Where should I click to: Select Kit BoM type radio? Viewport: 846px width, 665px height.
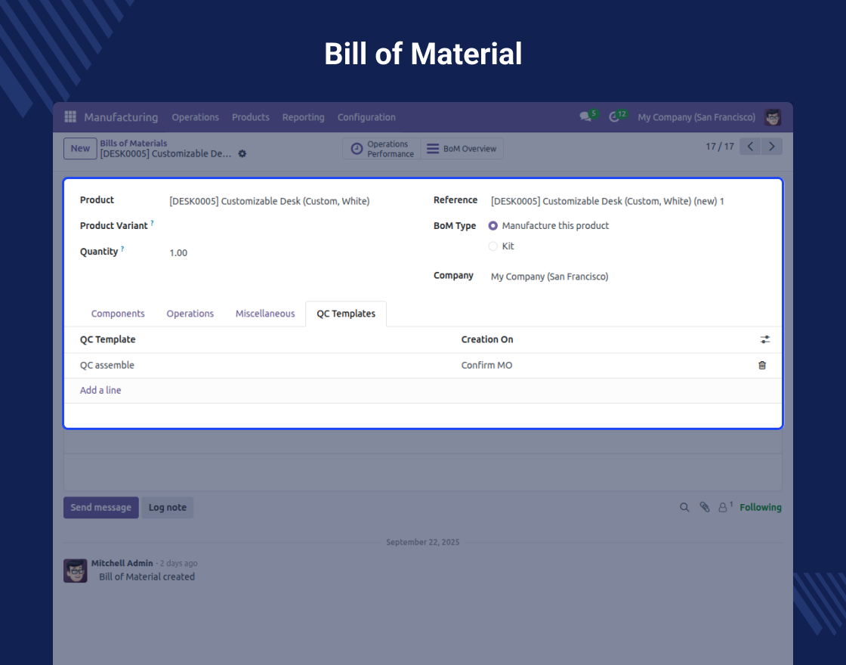pos(493,246)
